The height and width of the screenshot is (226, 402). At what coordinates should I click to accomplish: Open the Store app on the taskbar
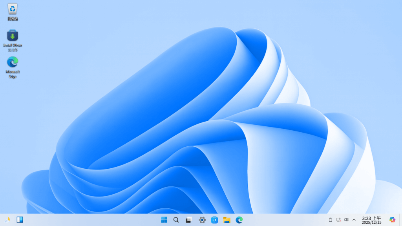click(214, 220)
